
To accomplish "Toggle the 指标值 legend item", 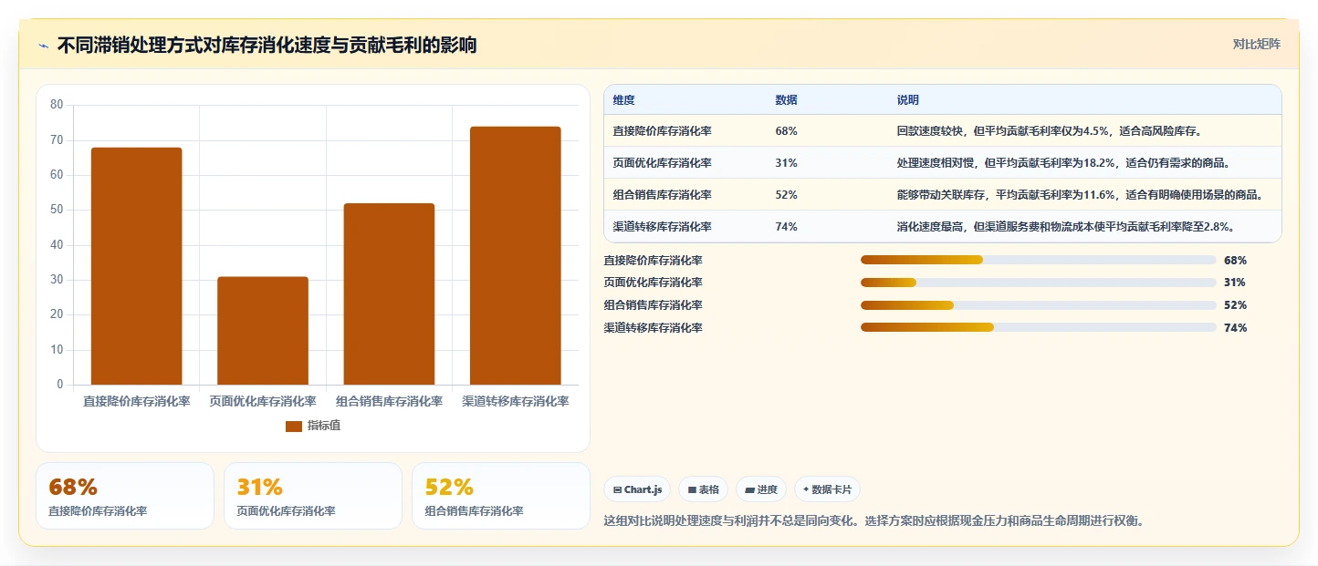I will pyautogui.click(x=313, y=426).
